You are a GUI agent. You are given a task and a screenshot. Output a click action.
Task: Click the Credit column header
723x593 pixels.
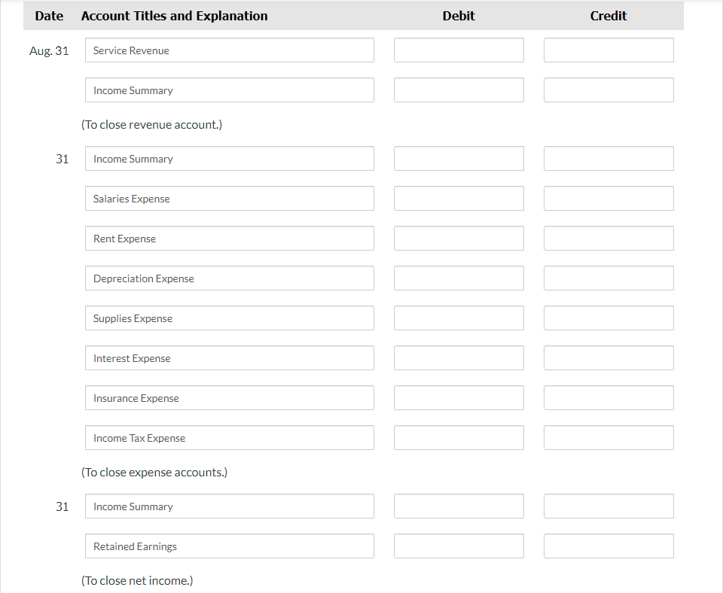608,15
